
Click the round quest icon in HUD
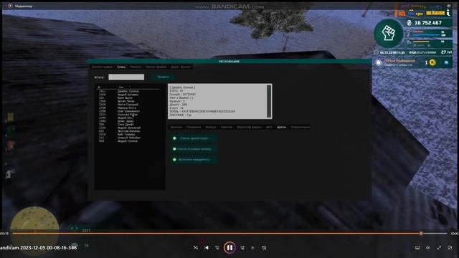click(x=379, y=62)
